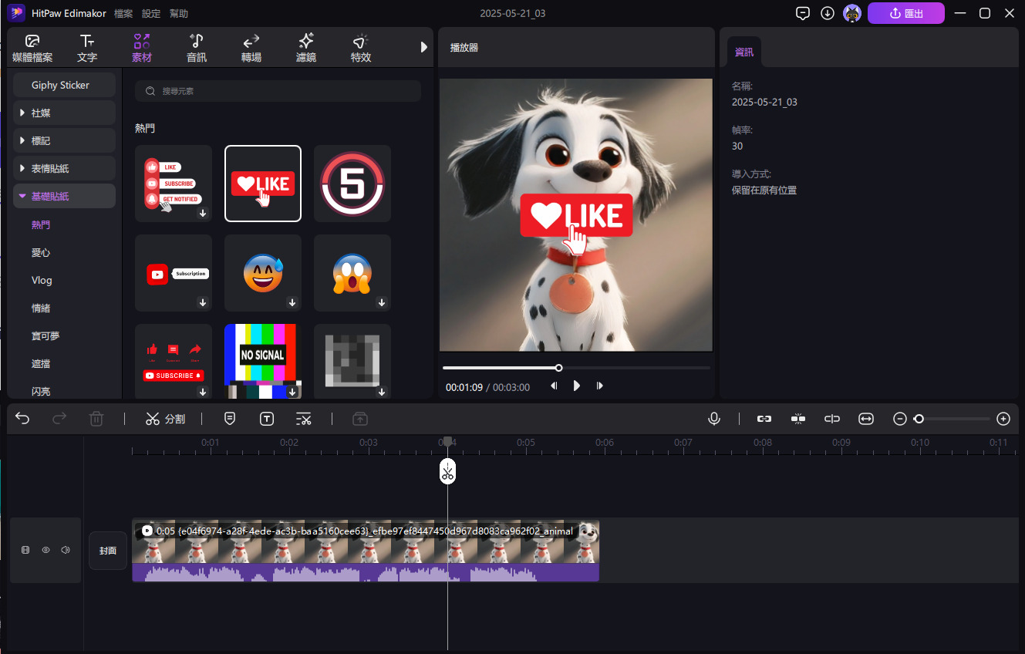Select the sweating laugh emoji sticker

tap(263, 273)
